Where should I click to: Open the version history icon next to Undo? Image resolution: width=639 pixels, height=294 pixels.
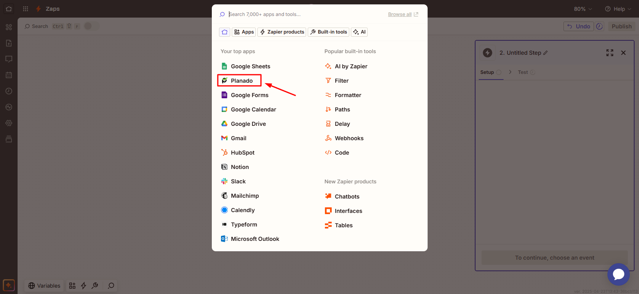(x=599, y=26)
